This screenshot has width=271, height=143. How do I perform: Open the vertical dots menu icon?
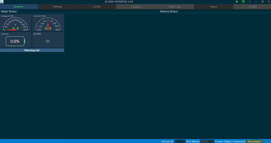point(249,2)
